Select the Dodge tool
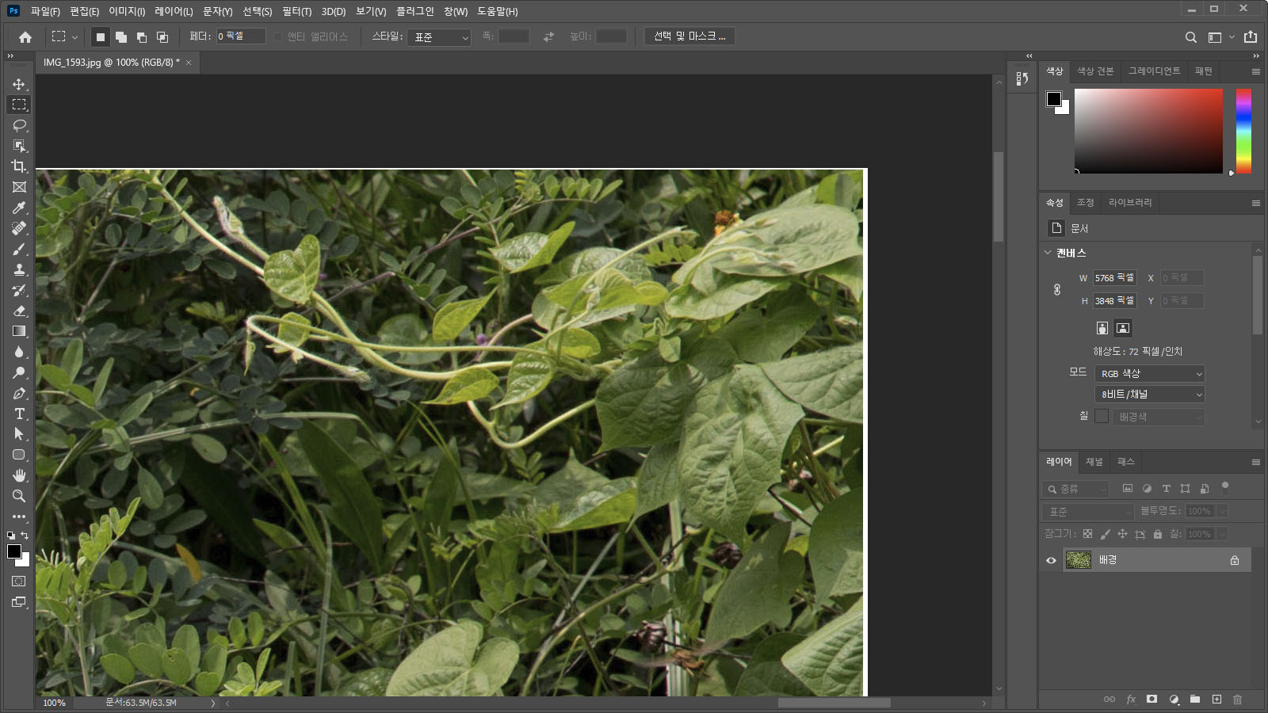Screen dimensions: 1268x713 pyautogui.click(x=19, y=372)
